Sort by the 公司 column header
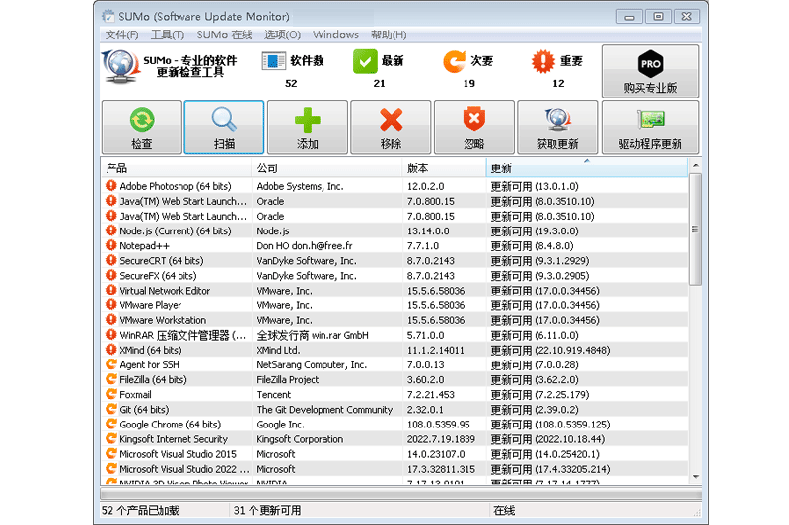The width and height of the screenshot is (789, 525). (x=327, y=167)
